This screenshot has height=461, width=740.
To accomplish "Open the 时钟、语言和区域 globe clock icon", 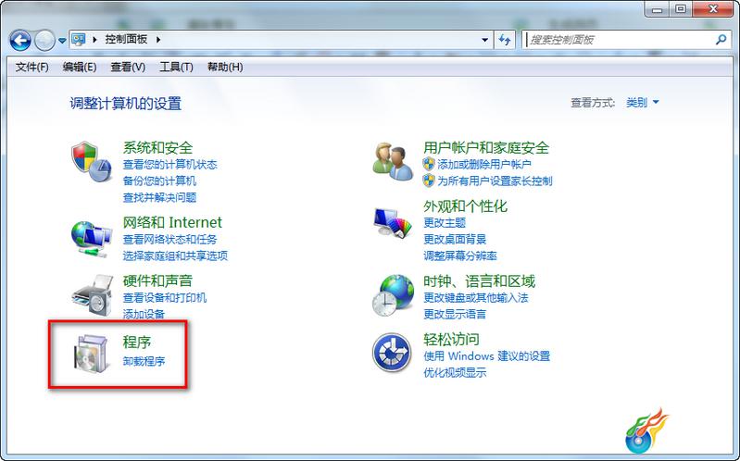I will pyautogui.click(x=393, y=295).
